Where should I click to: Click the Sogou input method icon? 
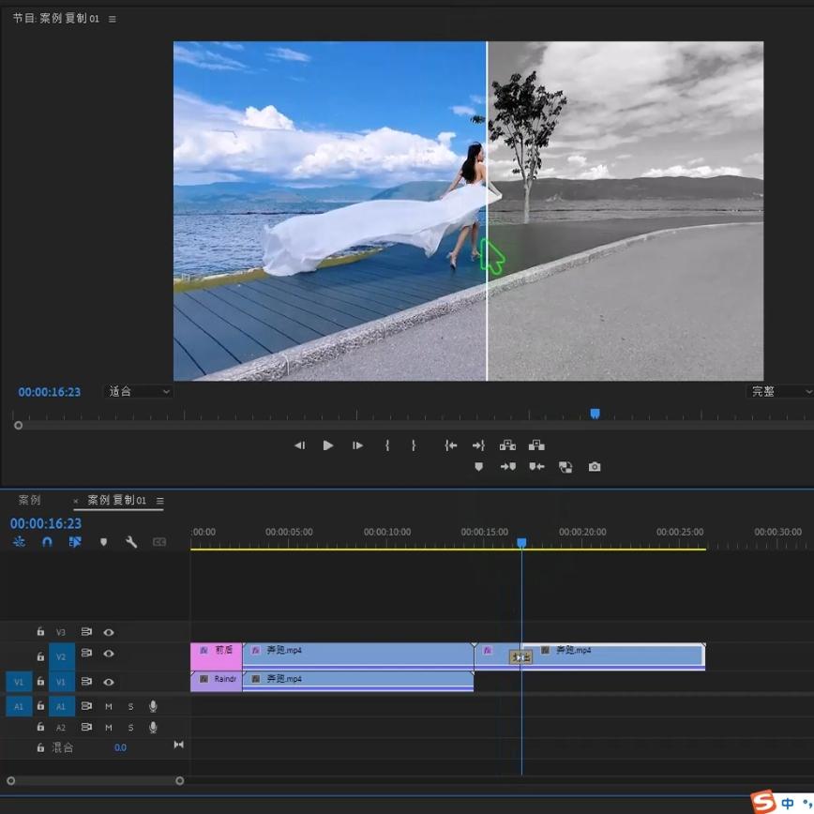pos(763,802)
